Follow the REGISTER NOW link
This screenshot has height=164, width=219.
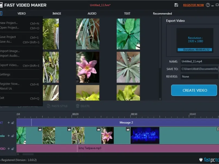tap(194, 5)
